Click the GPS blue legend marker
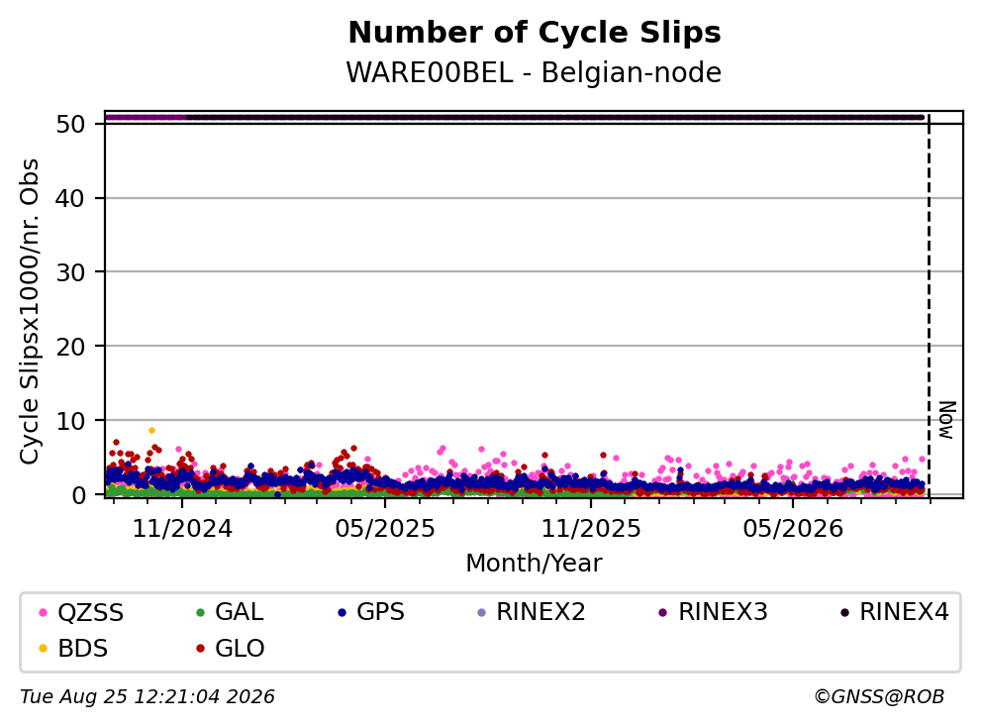983x727 pixels. (342, 612)
